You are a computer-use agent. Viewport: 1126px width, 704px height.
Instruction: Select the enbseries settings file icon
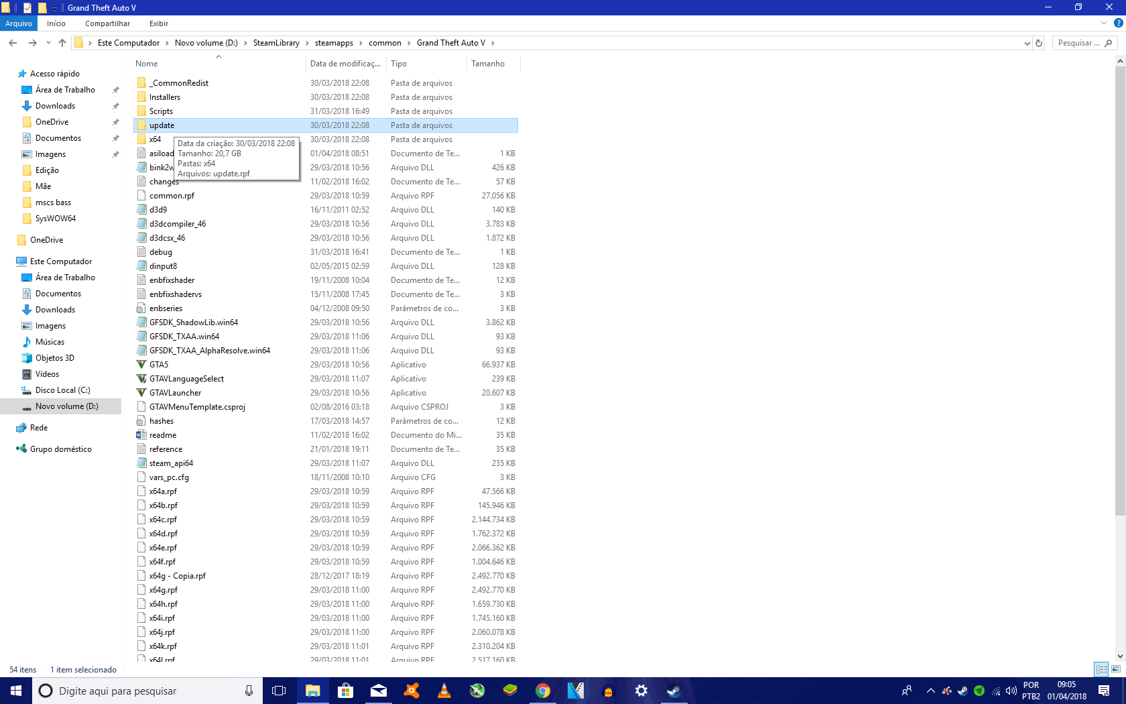click(141, 308)
